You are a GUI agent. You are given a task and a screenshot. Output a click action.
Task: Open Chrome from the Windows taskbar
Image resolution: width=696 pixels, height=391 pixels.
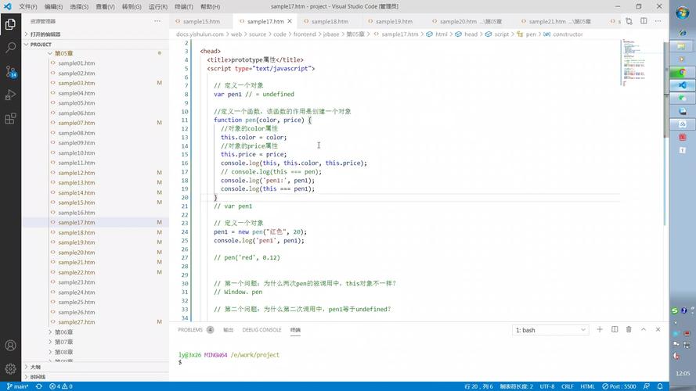click(x=682, y=72)
